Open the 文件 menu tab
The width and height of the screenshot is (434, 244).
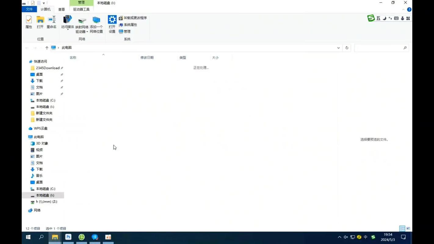click(x=29, y=9)
